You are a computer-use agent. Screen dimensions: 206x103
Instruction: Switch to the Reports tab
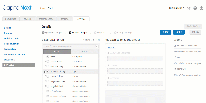coord(65,19)
